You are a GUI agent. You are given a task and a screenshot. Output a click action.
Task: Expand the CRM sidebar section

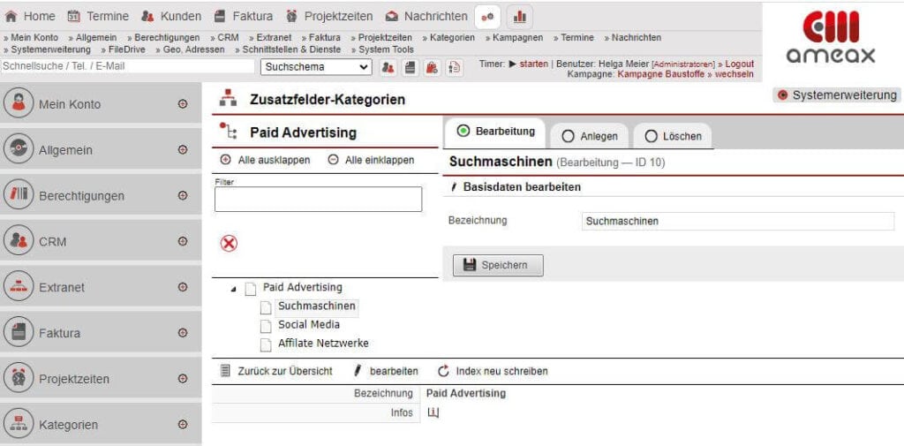point(183,241)
